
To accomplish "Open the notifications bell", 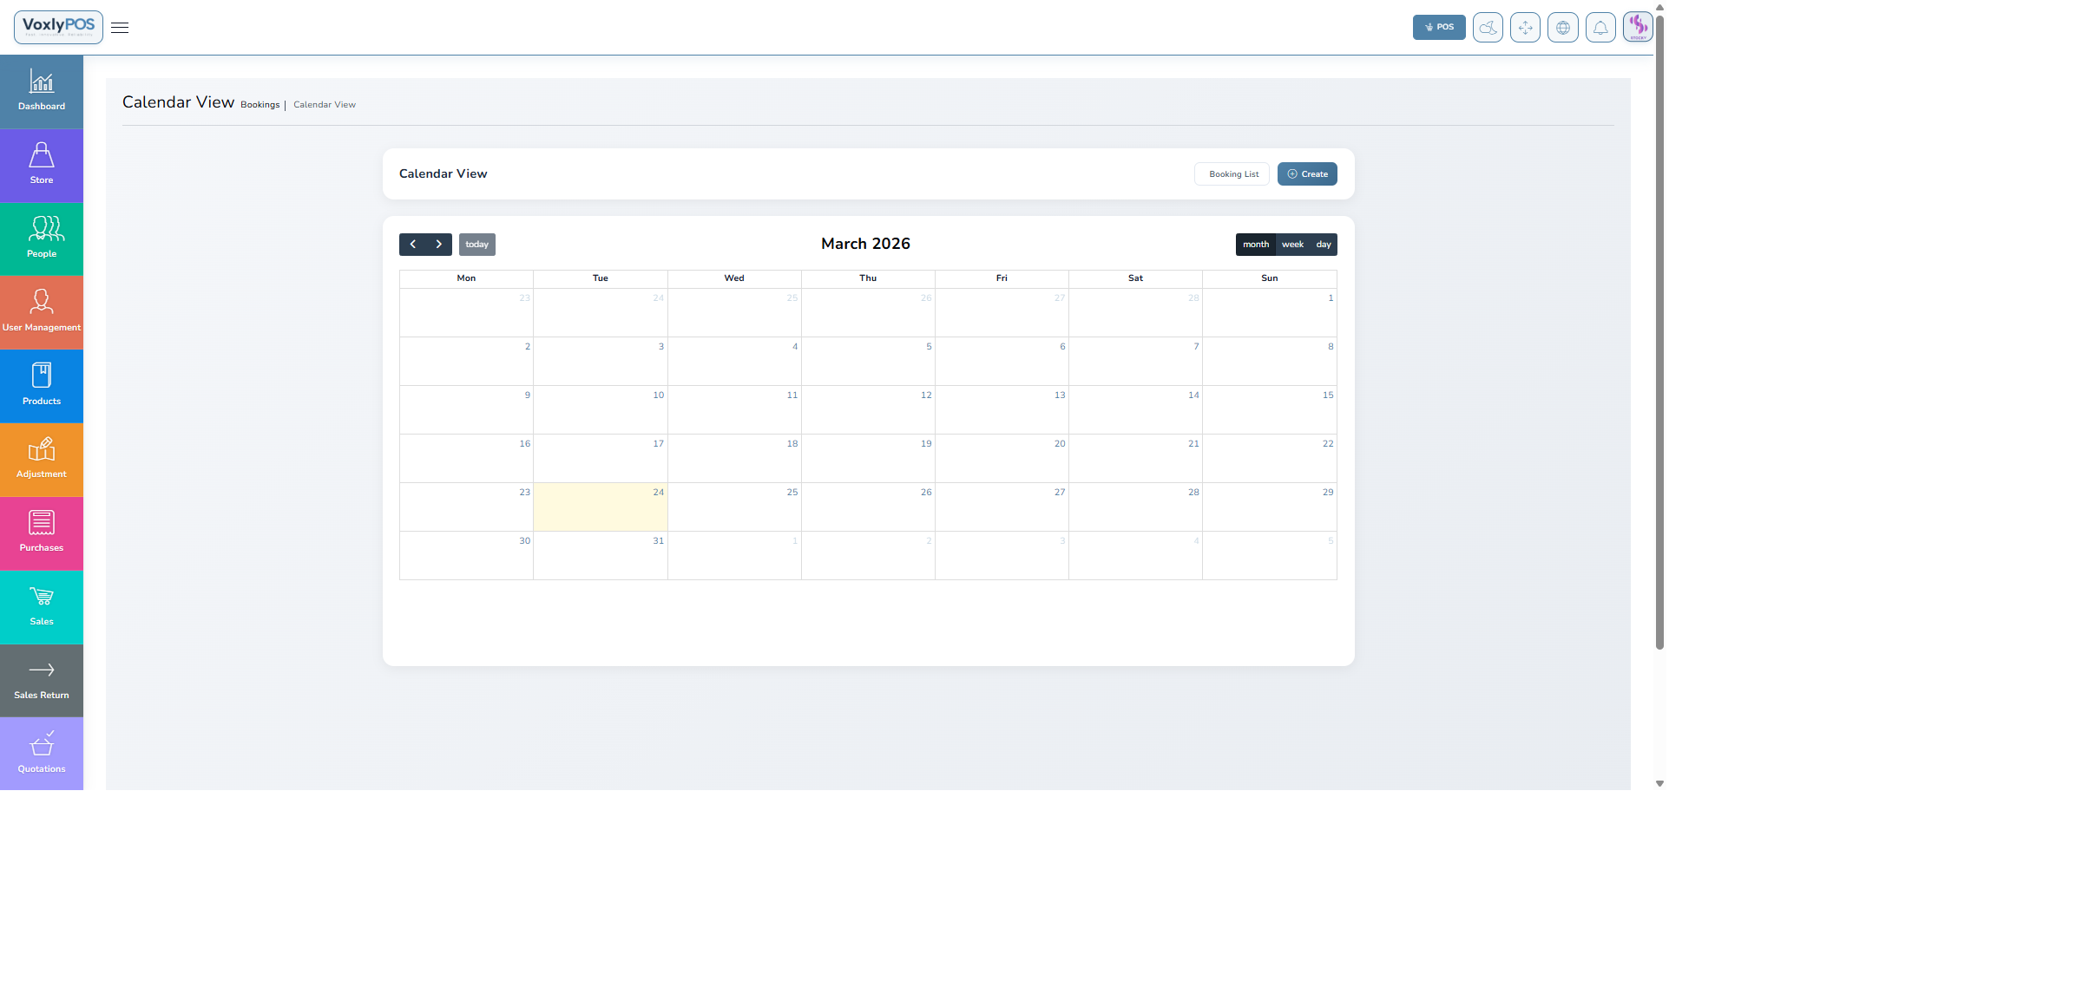I will (1600, 27).
